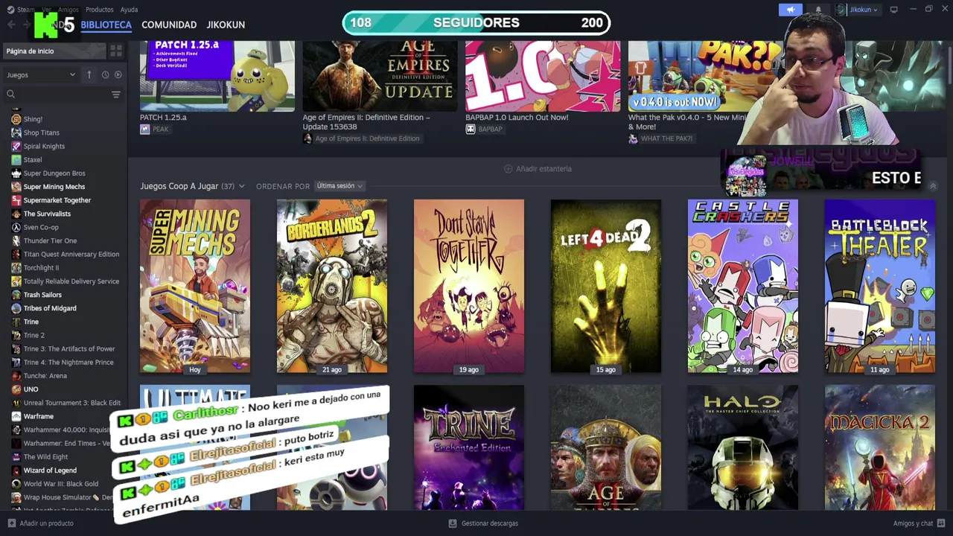Toggle sort direction arrow next to Juegos
This screenshot has height=536, width=953.
89,74
